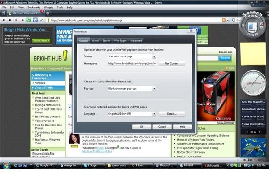Click the Rewind navigation button
This screenshot has width=269, height=173.
click(x=4, y=20)
